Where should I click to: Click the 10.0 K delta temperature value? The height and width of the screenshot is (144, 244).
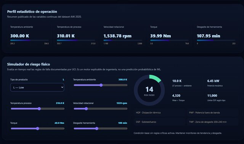pyautogui.click(x=177, y=81)
